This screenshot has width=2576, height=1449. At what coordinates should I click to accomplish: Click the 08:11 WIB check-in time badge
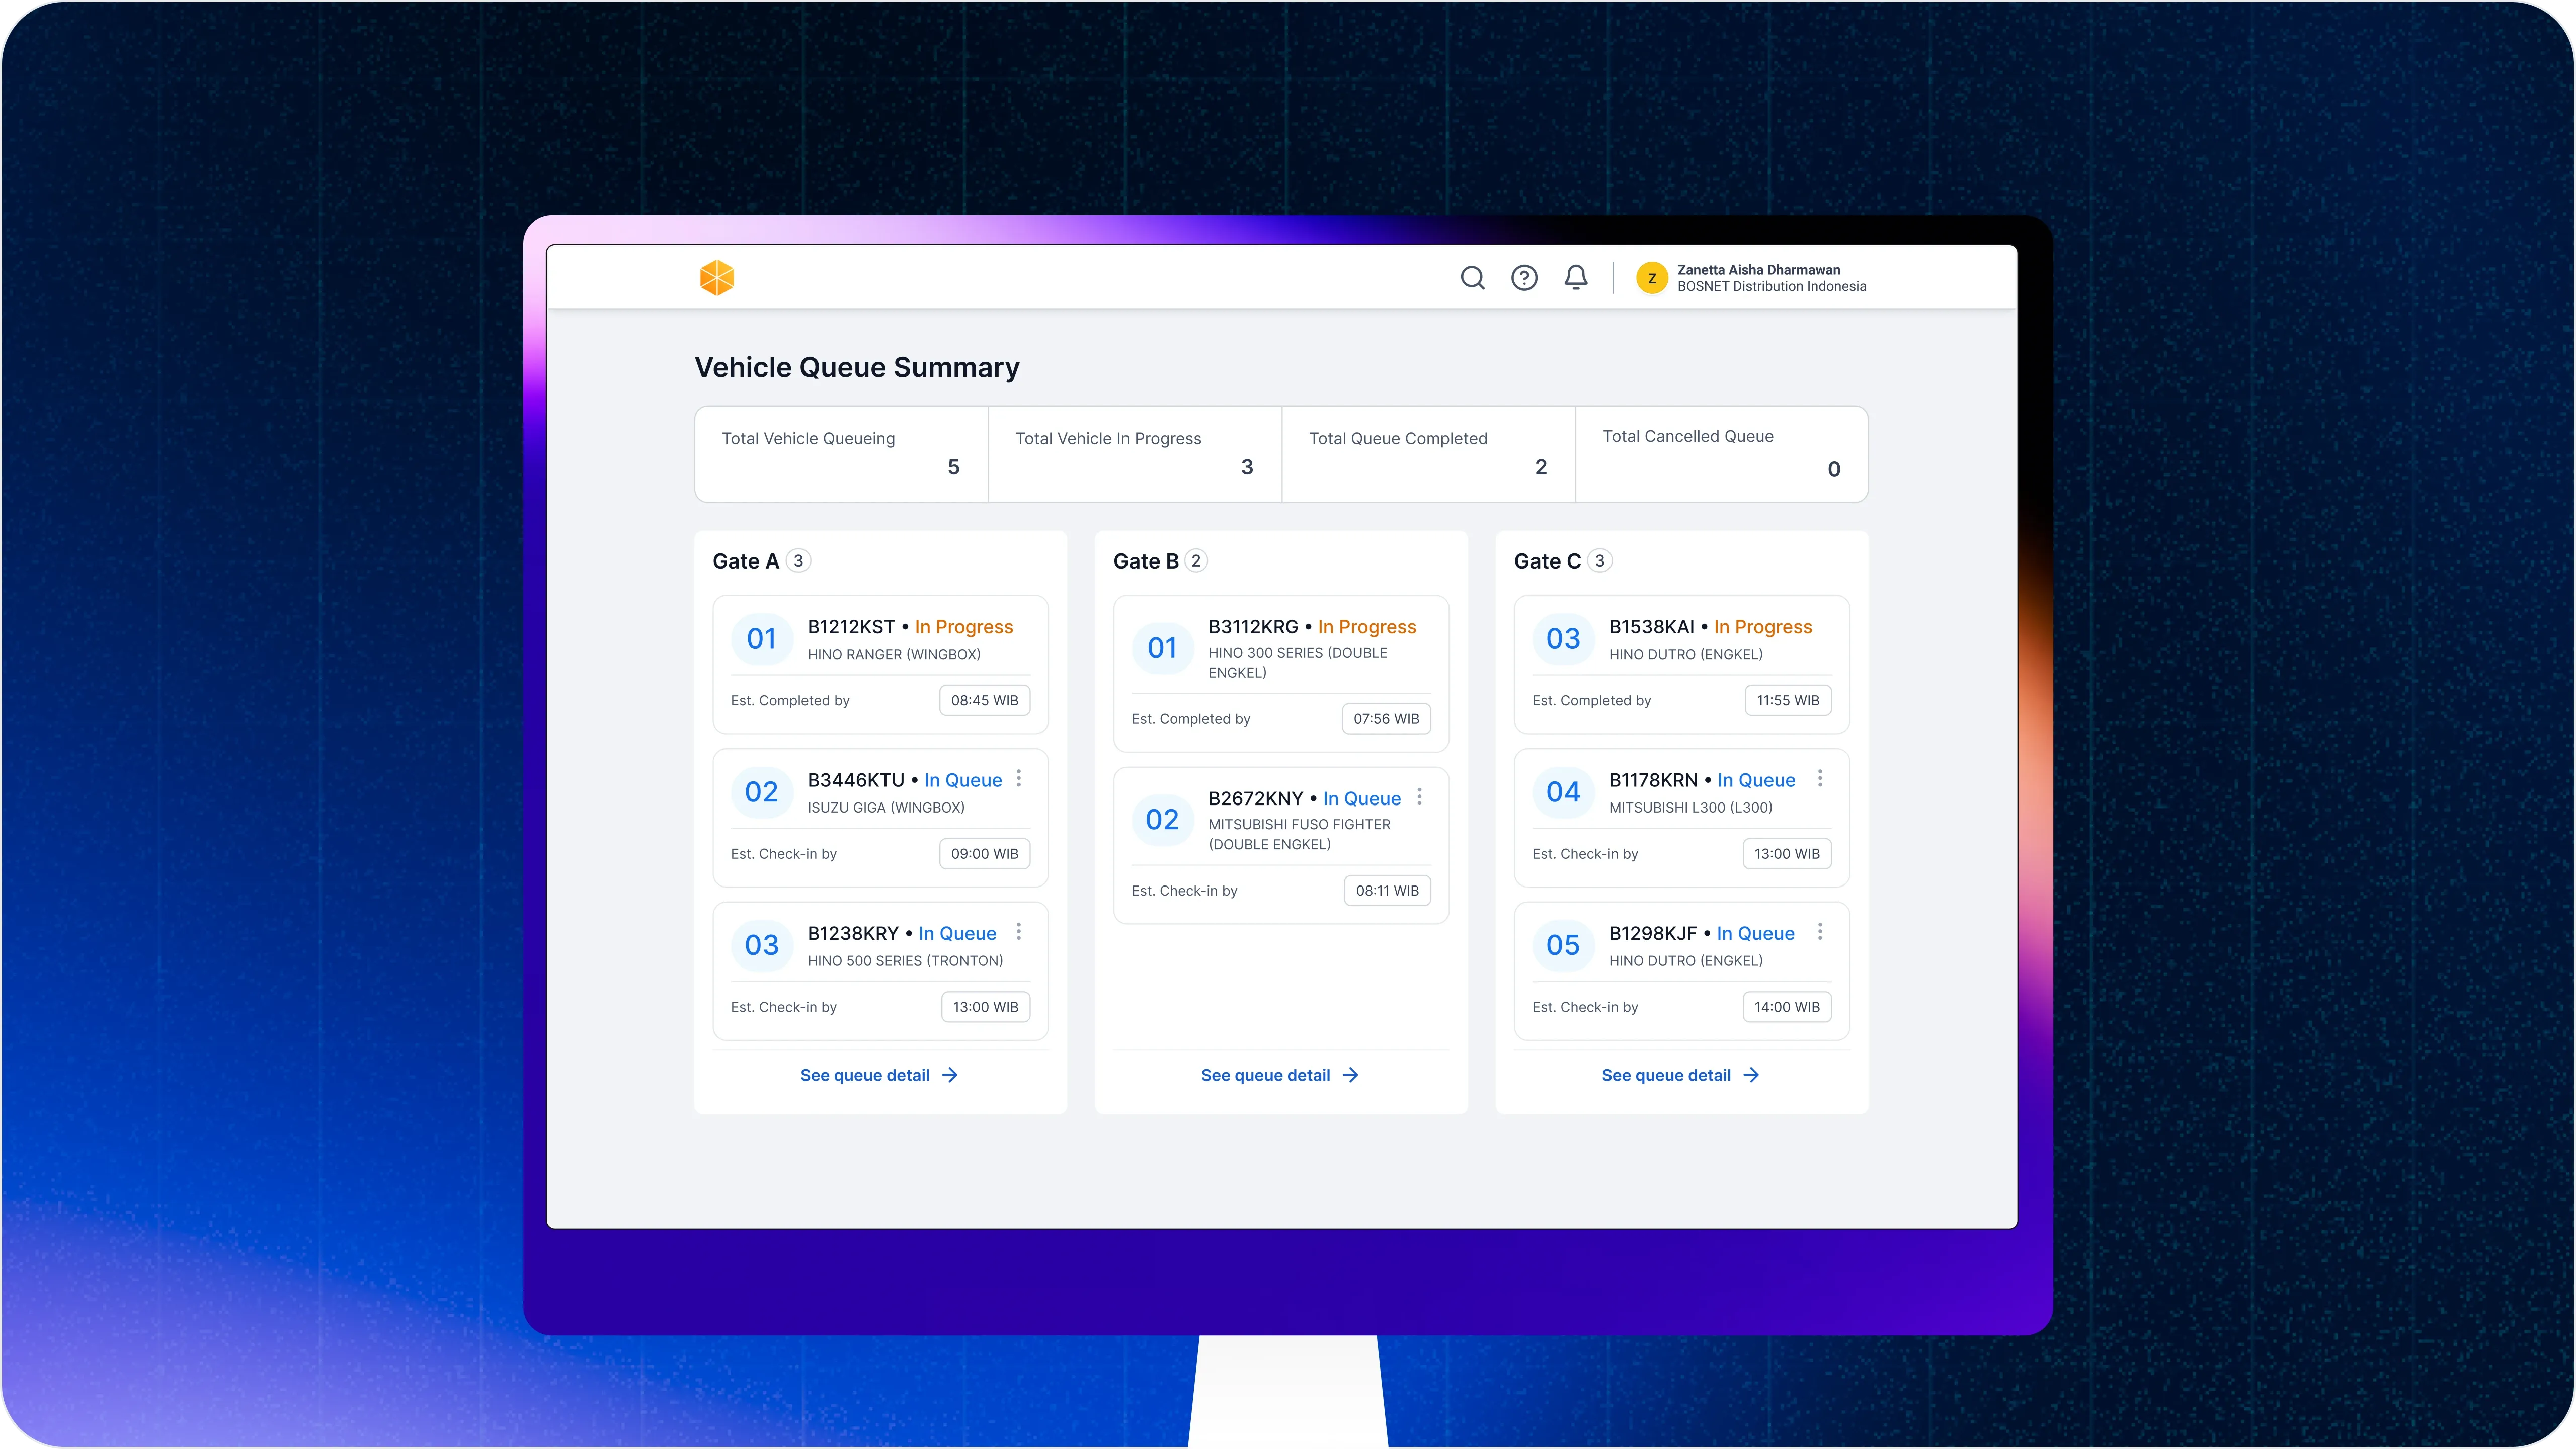point(1387,890)
